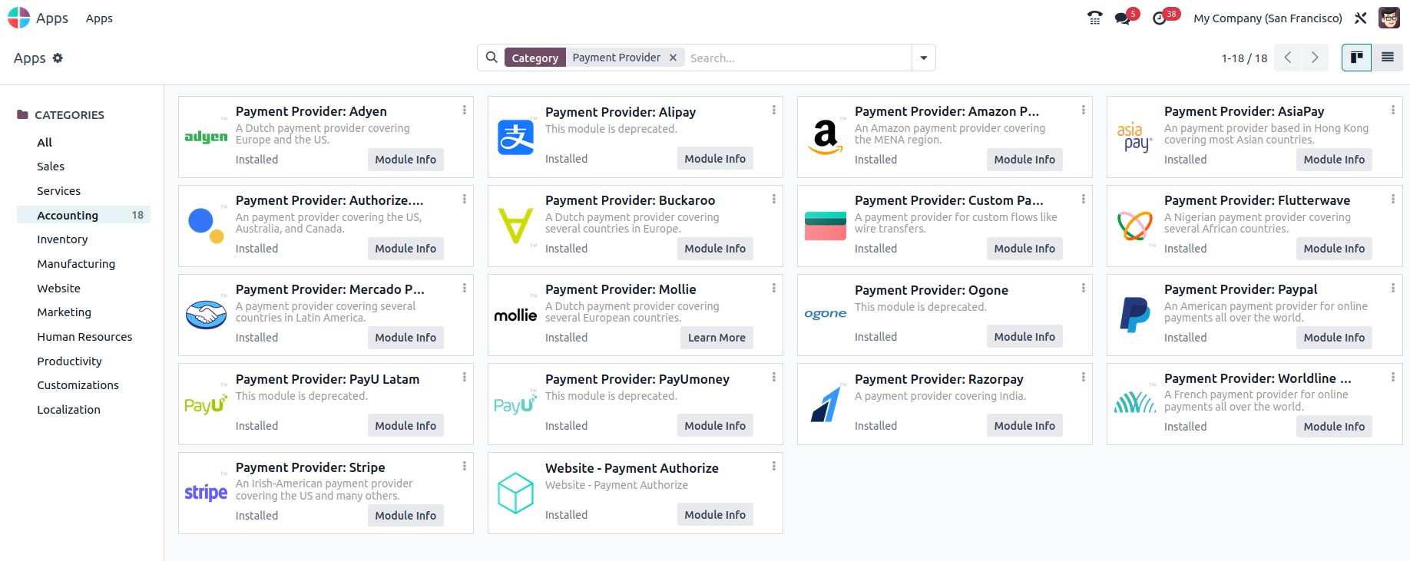Viewport: 1410px width, 561px height.
Task: Open the Adyen card three-dot menu
Action: (464, 111)
